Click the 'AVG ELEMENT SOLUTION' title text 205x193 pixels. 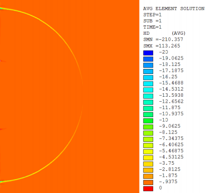[174, 8]
